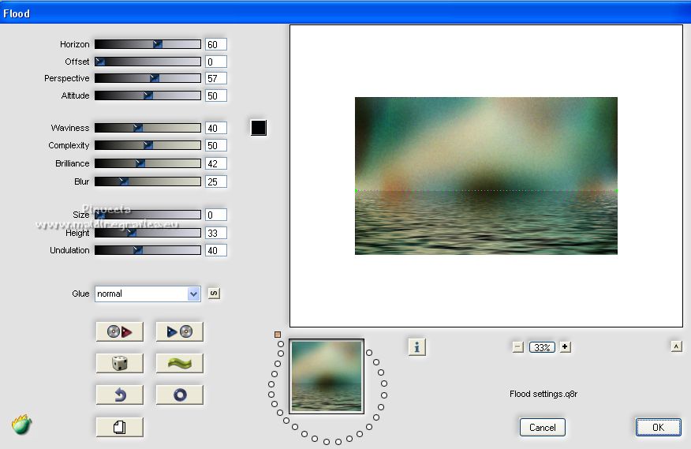Click the Complexity slider track
This screenshot has width=691, height=449.
pos(148,145)
